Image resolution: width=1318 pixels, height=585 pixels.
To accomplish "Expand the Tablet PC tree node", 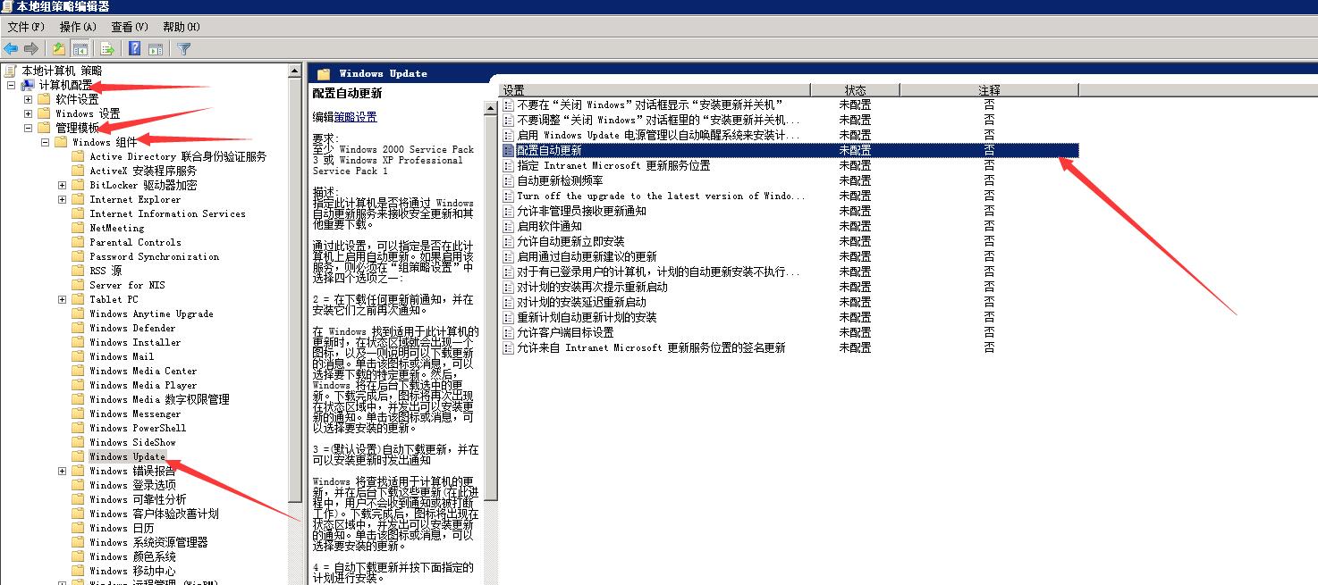I will point(62,299).
